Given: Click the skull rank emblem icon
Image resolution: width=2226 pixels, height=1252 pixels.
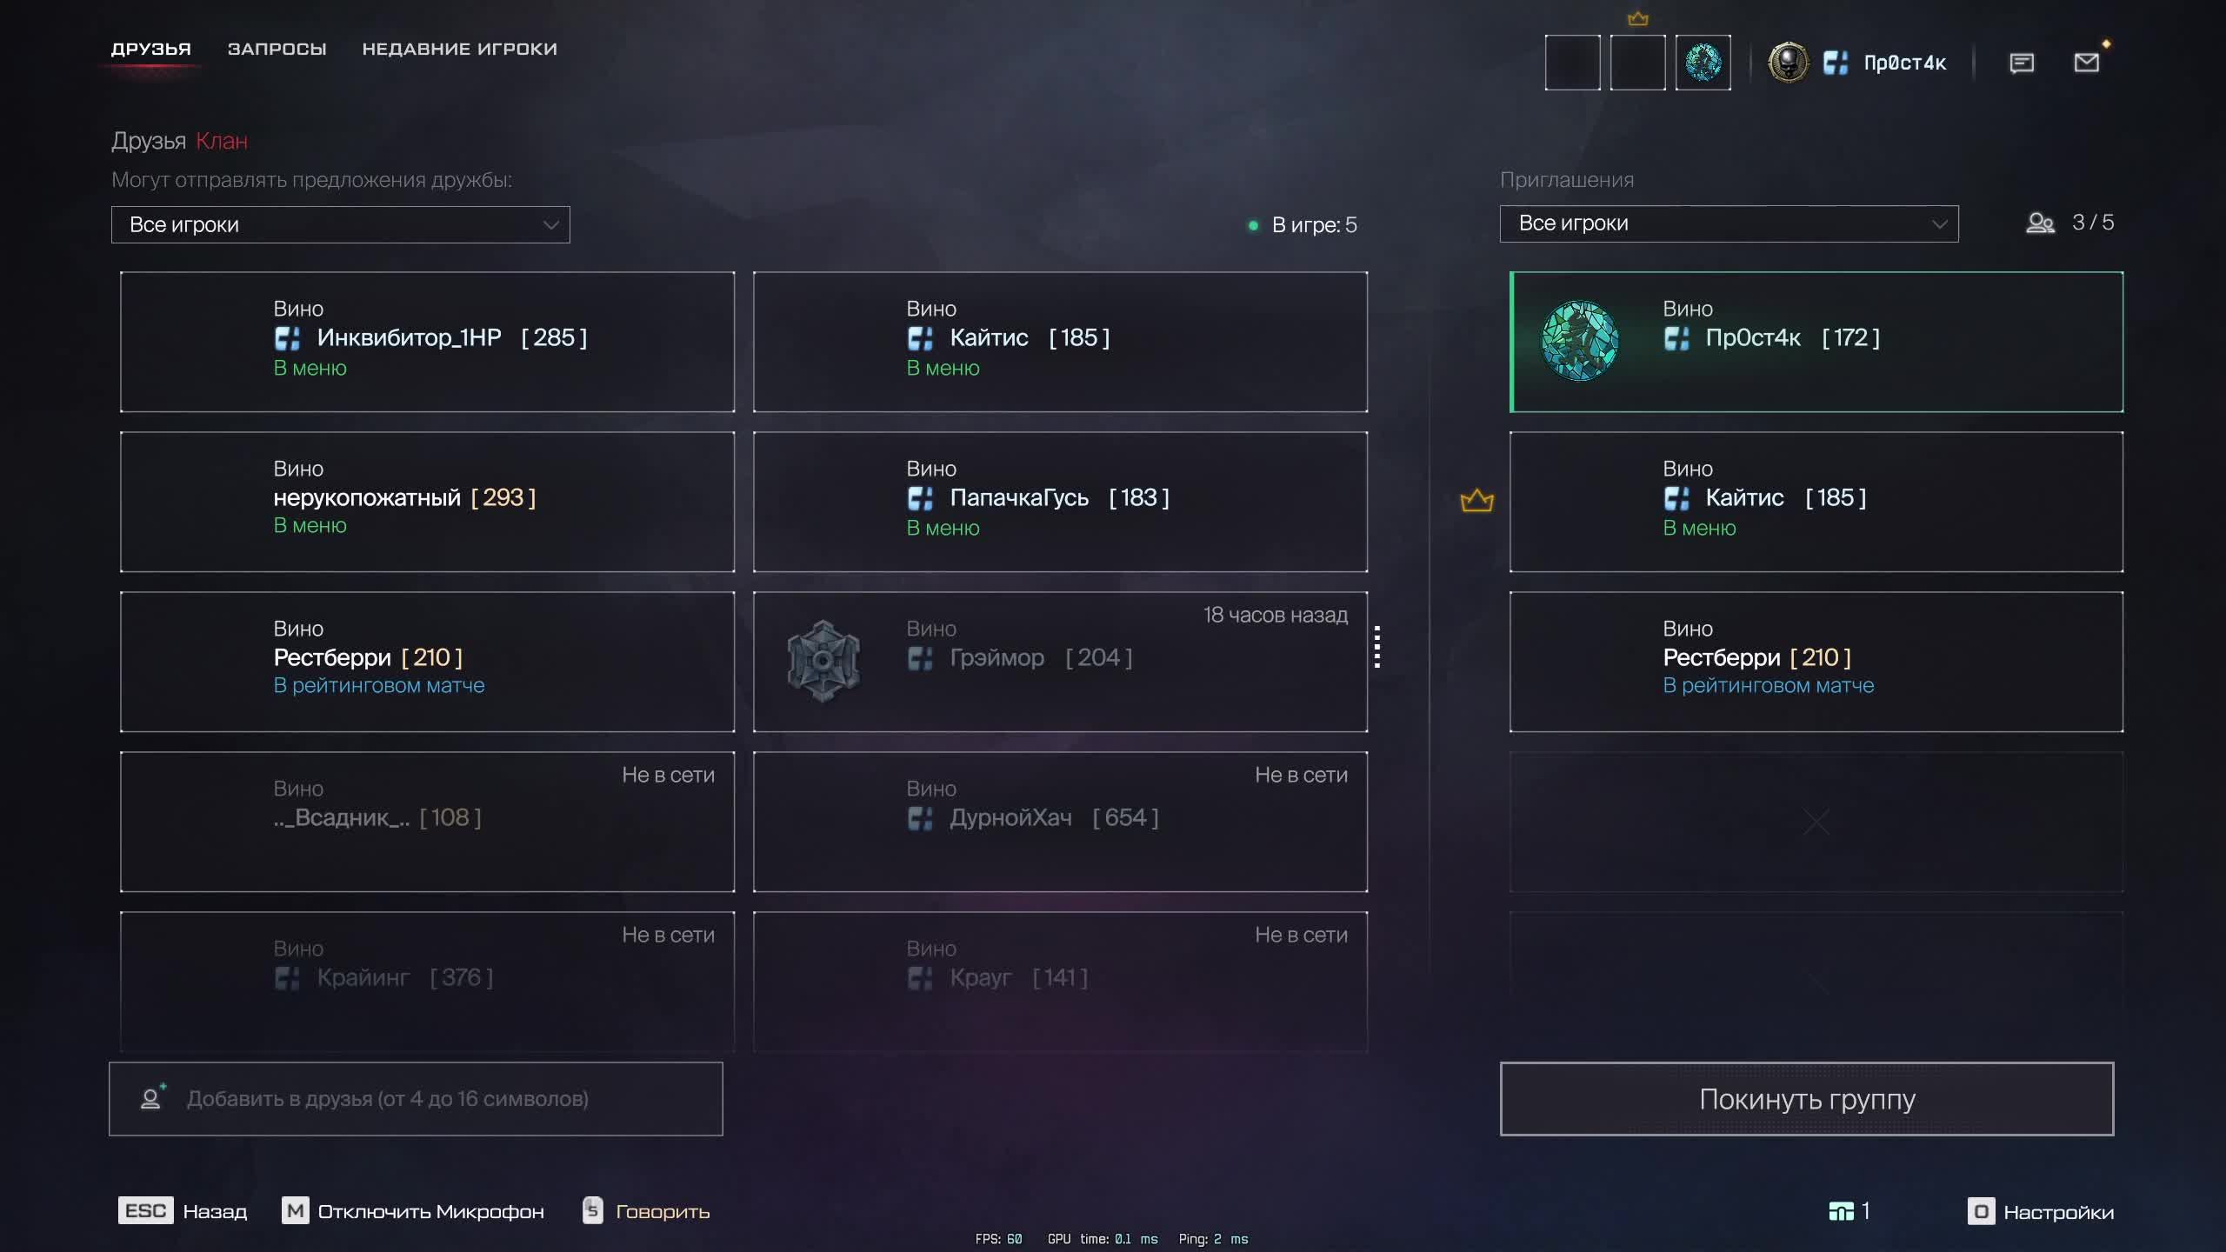Looking at the screenshot, I should coord(1788,63).
